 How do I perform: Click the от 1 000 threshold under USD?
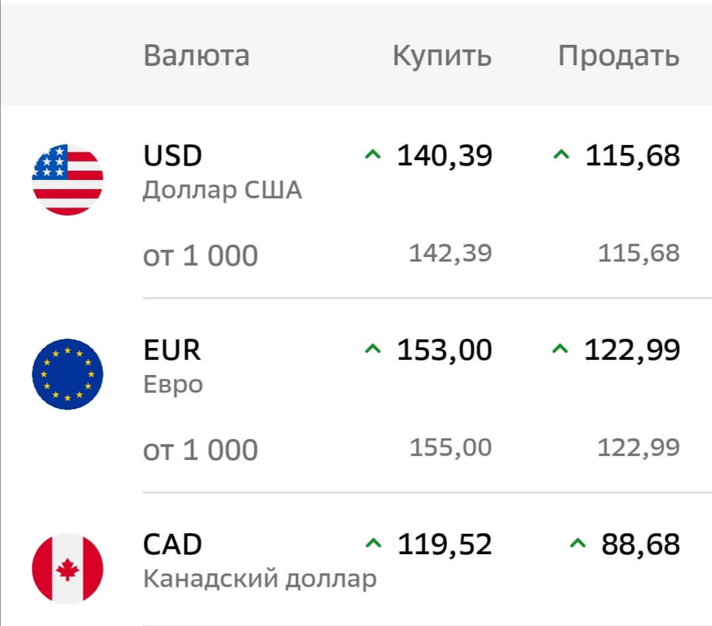tap(200, 254)
